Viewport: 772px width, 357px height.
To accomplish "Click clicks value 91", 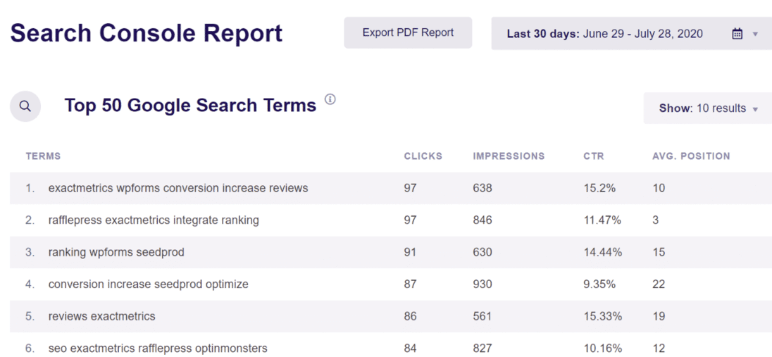I will point(410,252).
